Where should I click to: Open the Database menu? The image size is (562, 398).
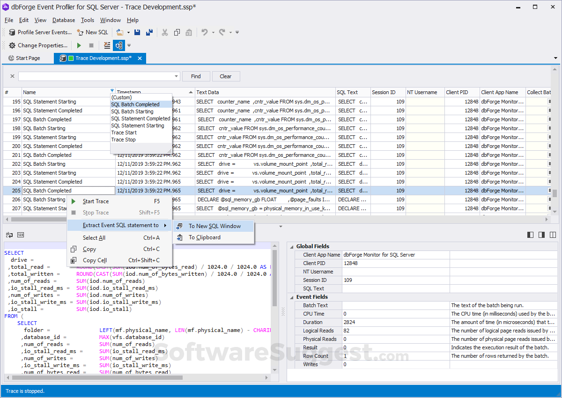63,20
